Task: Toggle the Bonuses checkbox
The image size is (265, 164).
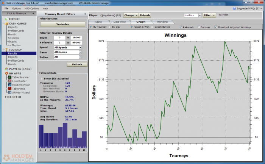Action: (199, 27)
